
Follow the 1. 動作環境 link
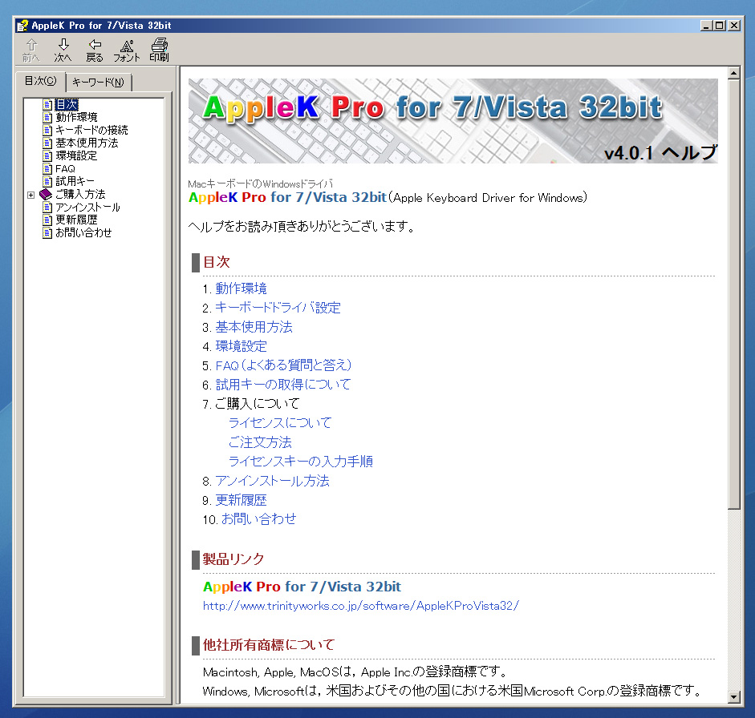(241, 288)
